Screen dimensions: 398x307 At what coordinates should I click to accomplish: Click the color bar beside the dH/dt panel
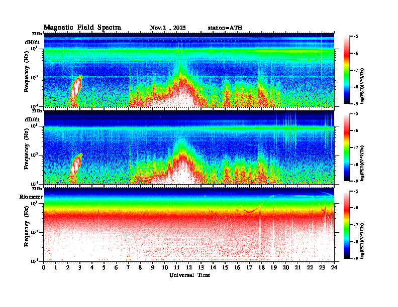tap(347, 70)
